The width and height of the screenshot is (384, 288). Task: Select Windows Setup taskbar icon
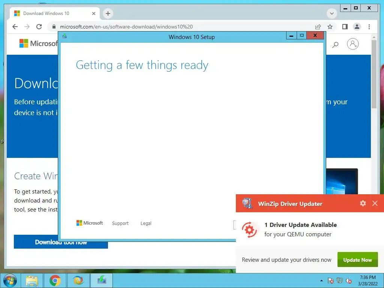(102, 280)
